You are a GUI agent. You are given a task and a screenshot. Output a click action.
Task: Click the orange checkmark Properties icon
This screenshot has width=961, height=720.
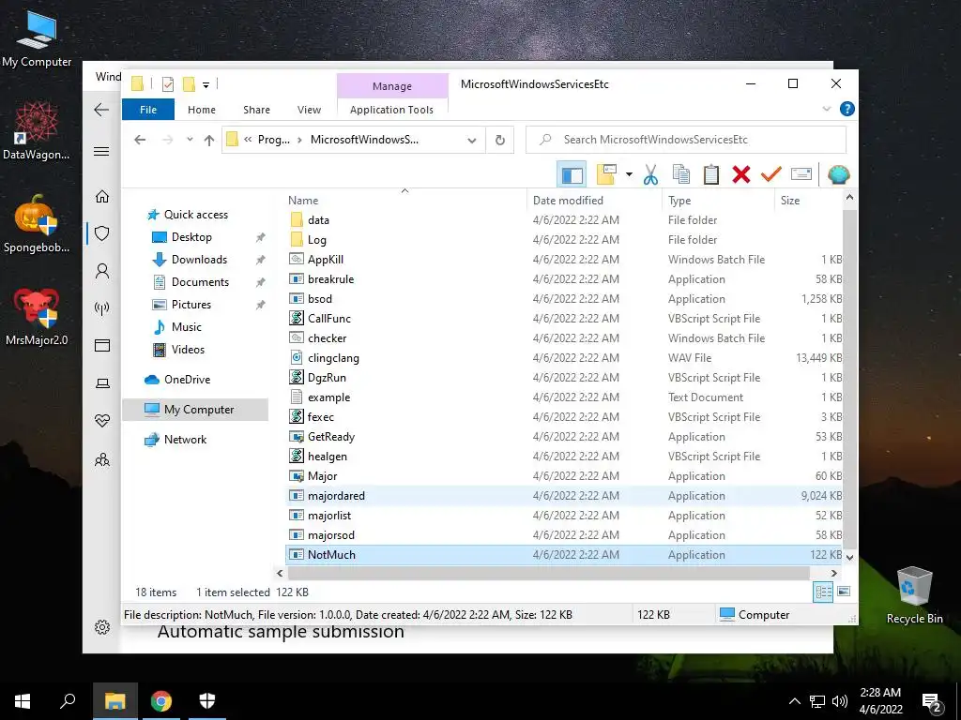coord(771,175)
